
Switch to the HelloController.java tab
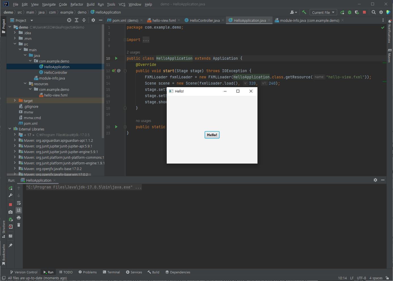[204, 20]
